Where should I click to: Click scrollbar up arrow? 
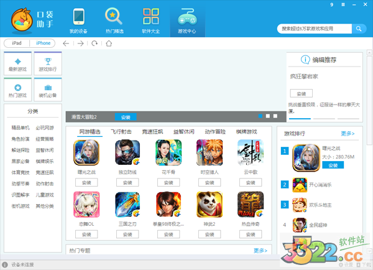[369, 52]
